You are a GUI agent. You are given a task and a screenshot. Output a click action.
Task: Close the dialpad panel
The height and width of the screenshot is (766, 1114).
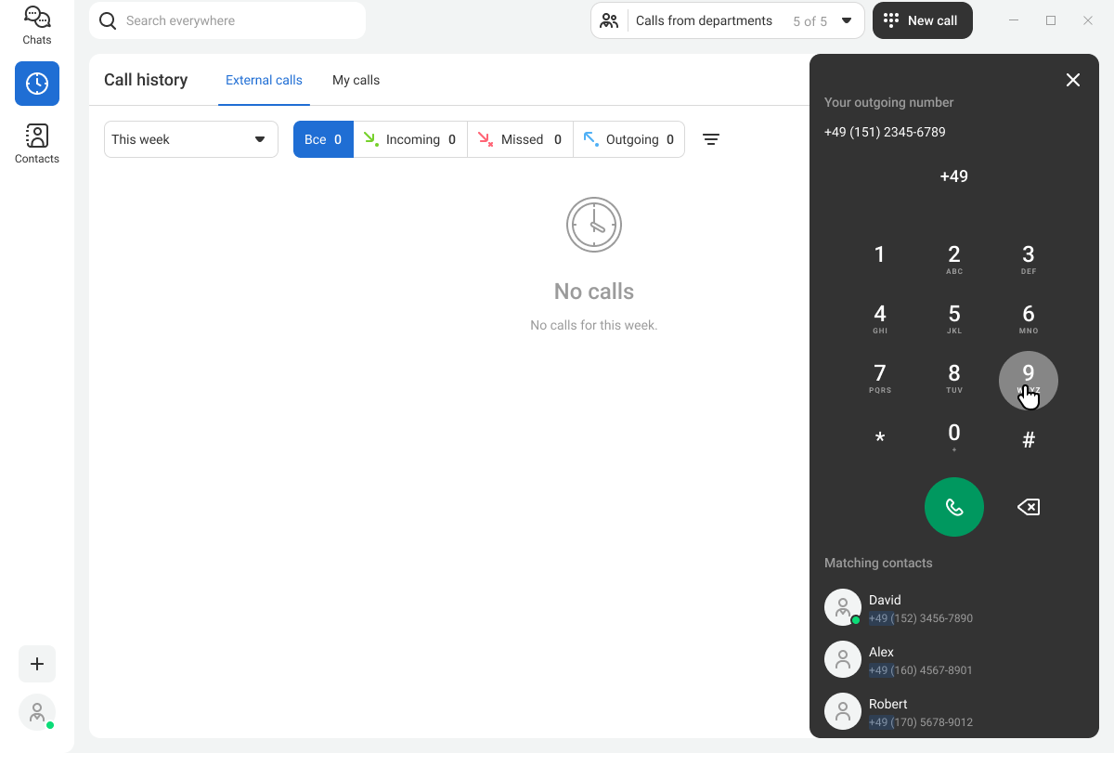click(x=1072, y=80)
